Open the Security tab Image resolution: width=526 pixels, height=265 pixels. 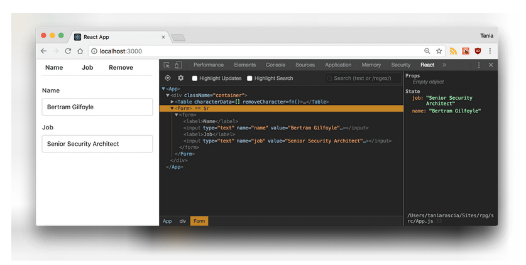click(400, 65)
